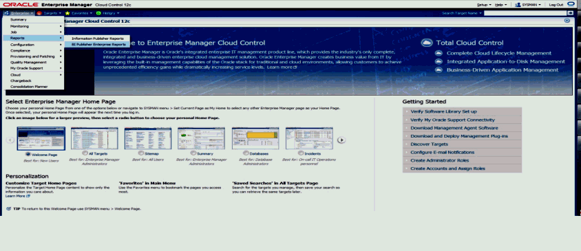
Task: Expand the Configuration submenu
Action: [33, 45]
